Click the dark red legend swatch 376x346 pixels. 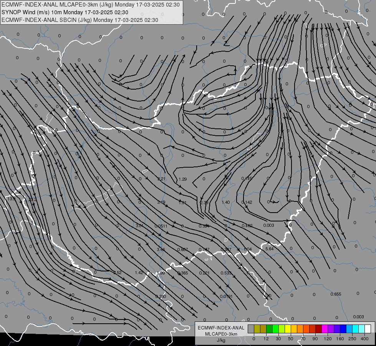[x=318, y=329]
